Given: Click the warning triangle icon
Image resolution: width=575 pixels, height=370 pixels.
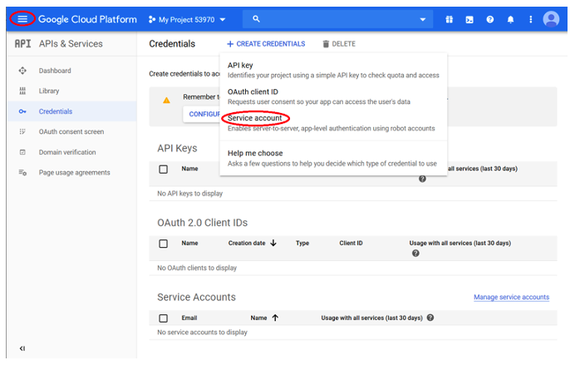Looking at the screenshot, I should click(x=166, y=100).
